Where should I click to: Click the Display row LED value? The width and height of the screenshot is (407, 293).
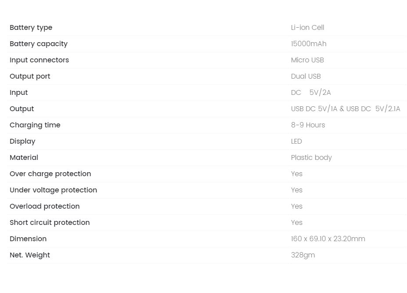[296, 141]
